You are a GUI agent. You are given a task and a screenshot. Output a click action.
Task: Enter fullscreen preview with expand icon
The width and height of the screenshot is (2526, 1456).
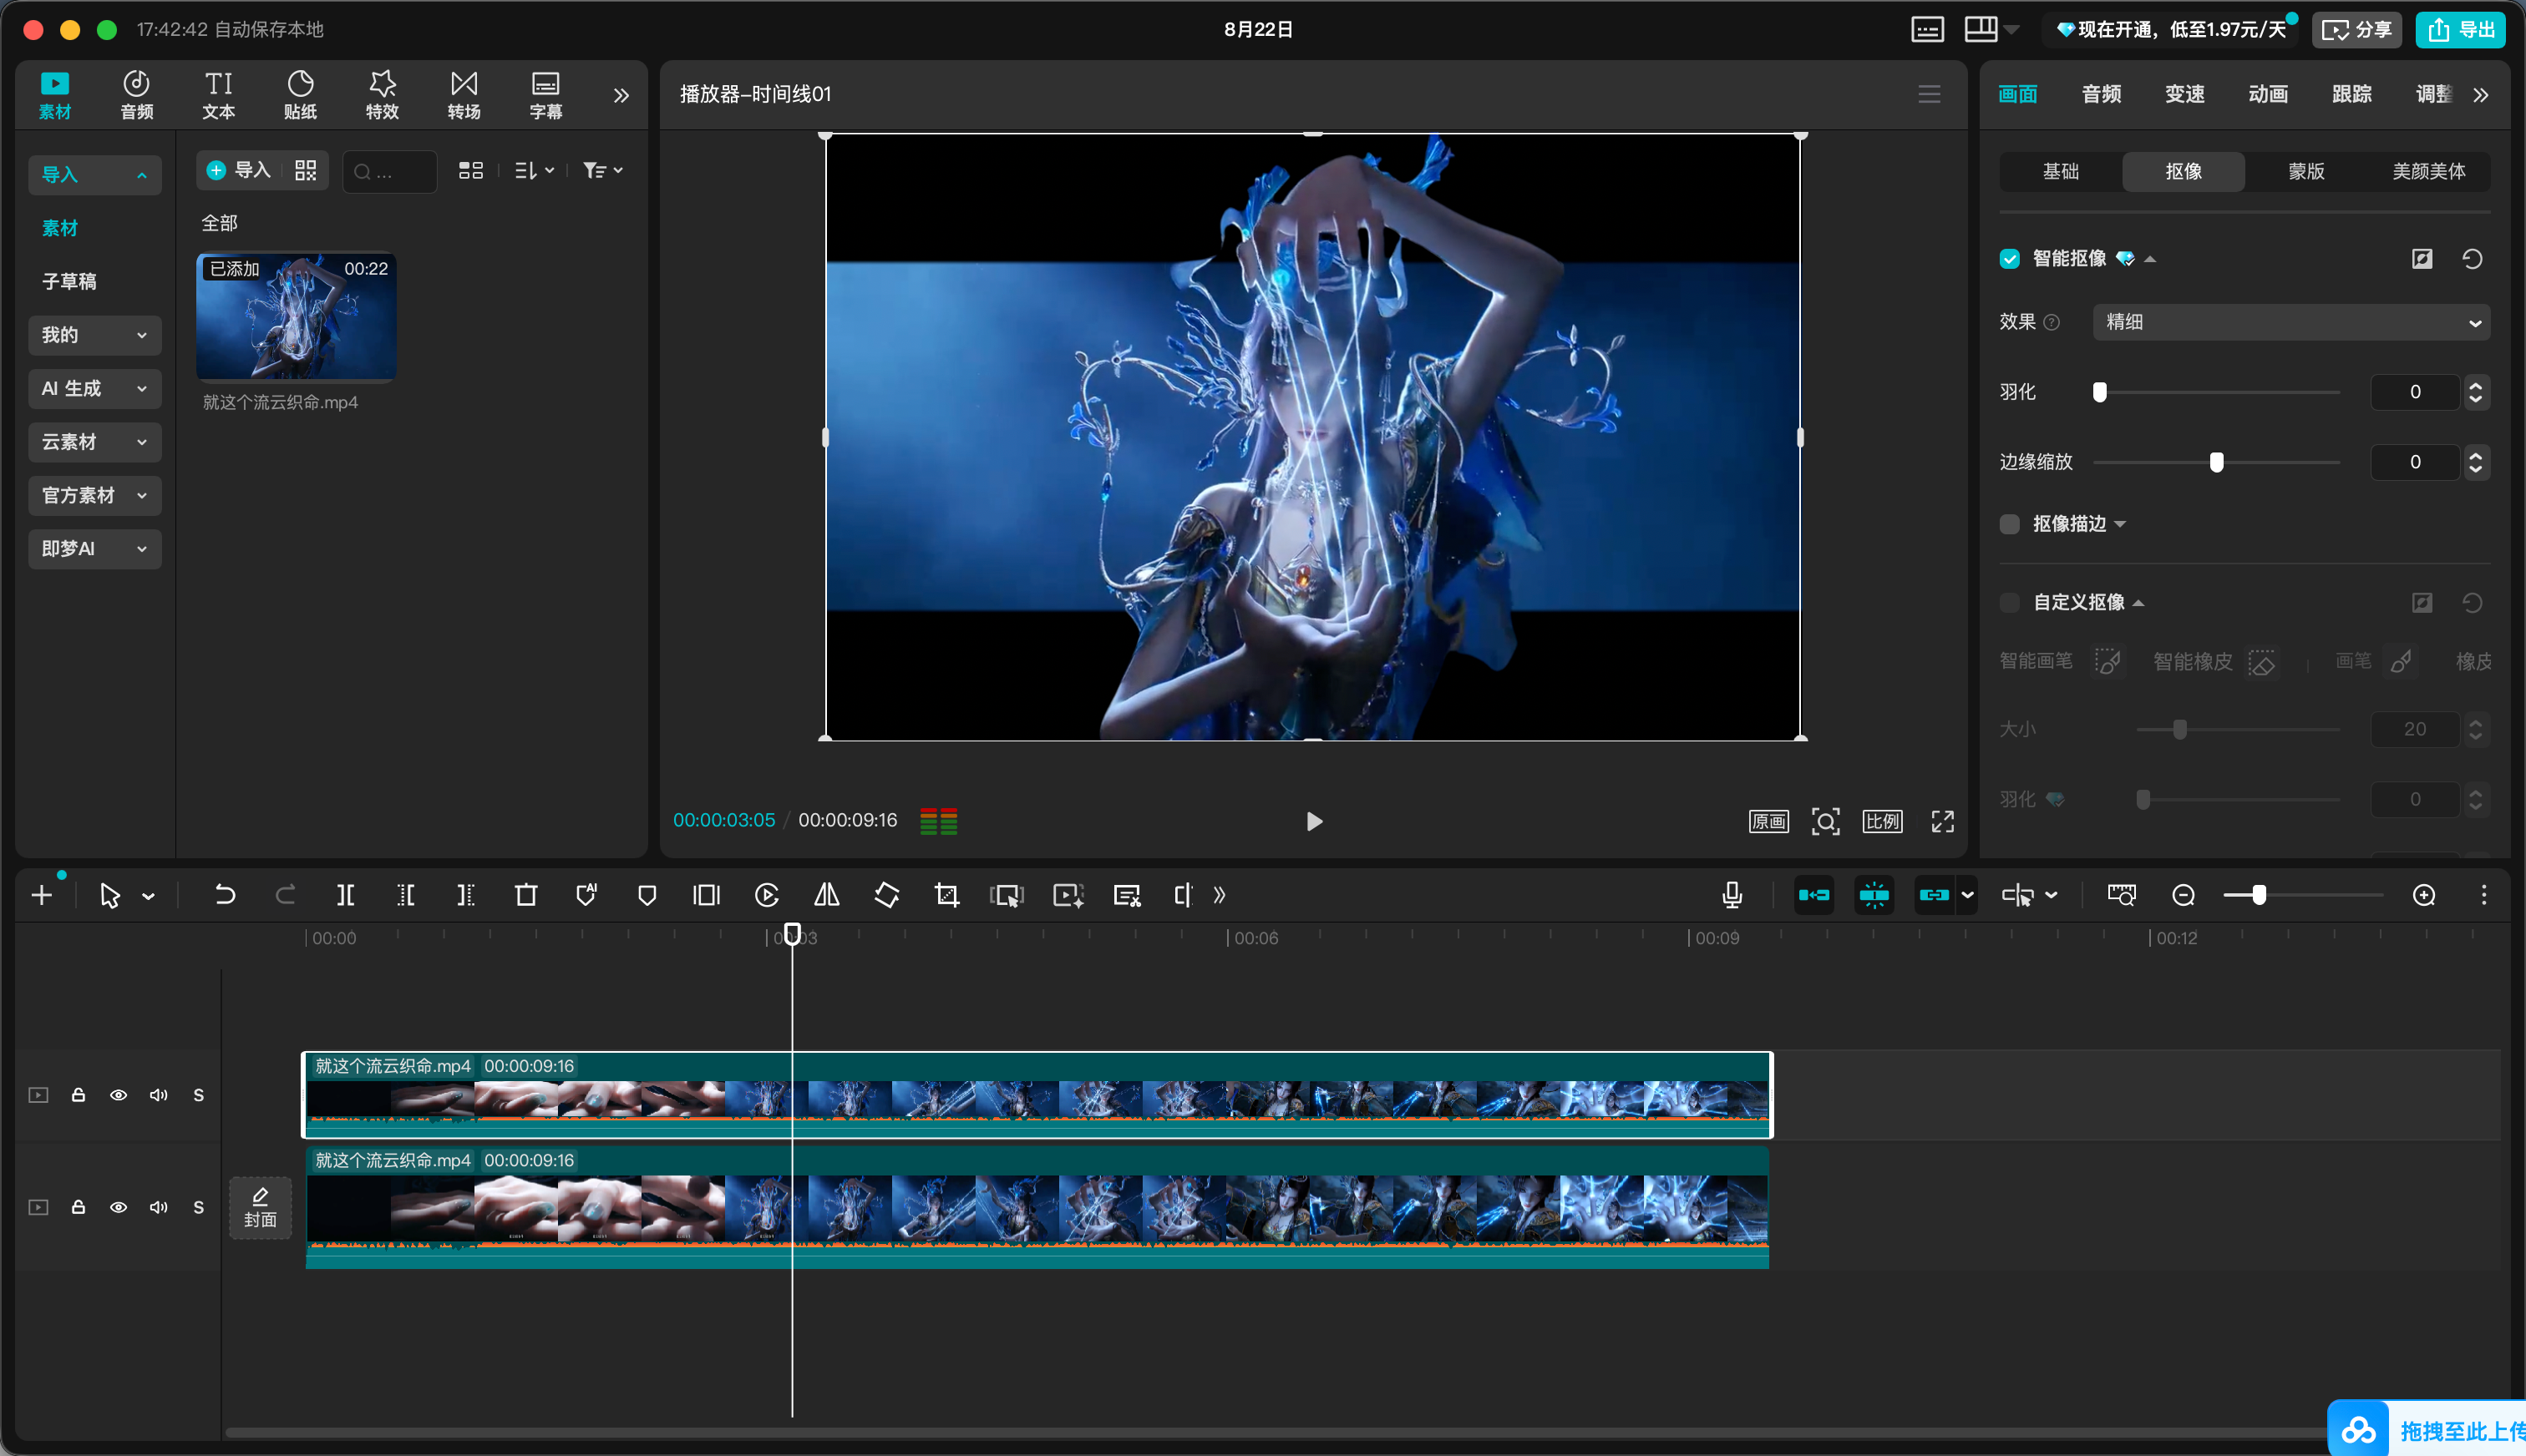pyautogui.click(x=1943, y=821)
